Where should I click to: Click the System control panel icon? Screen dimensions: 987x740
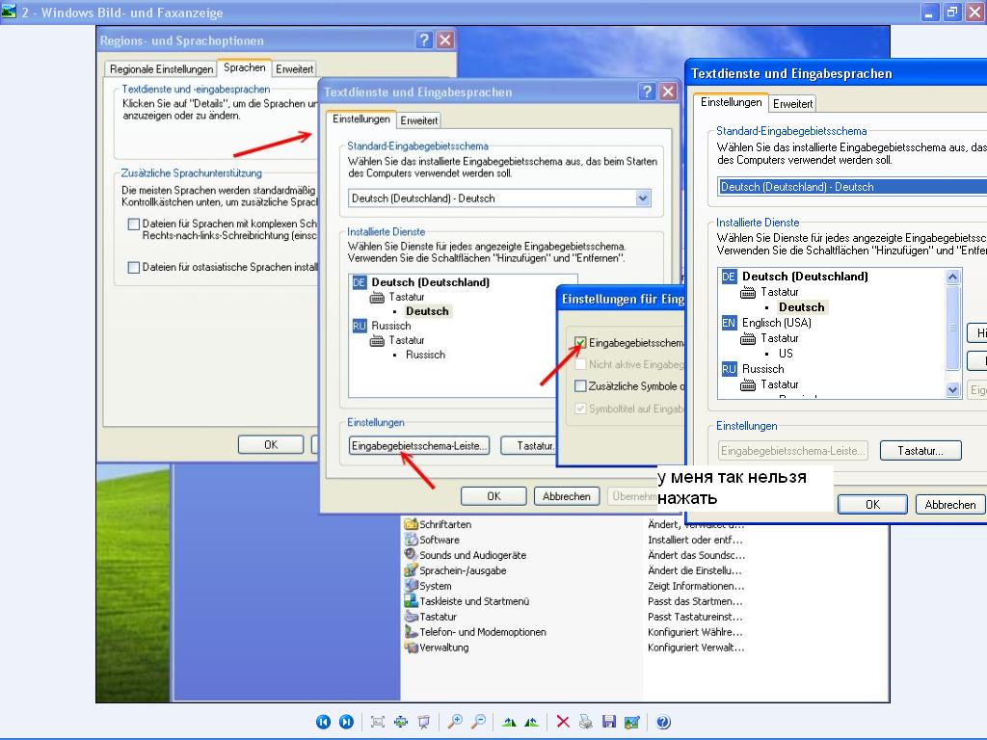(x=411, y=585)
